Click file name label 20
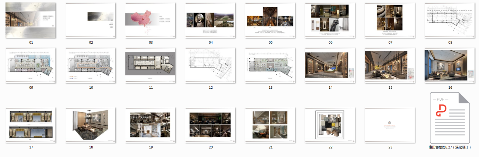This screenshot has height=157, width=479. coord(211,147)
